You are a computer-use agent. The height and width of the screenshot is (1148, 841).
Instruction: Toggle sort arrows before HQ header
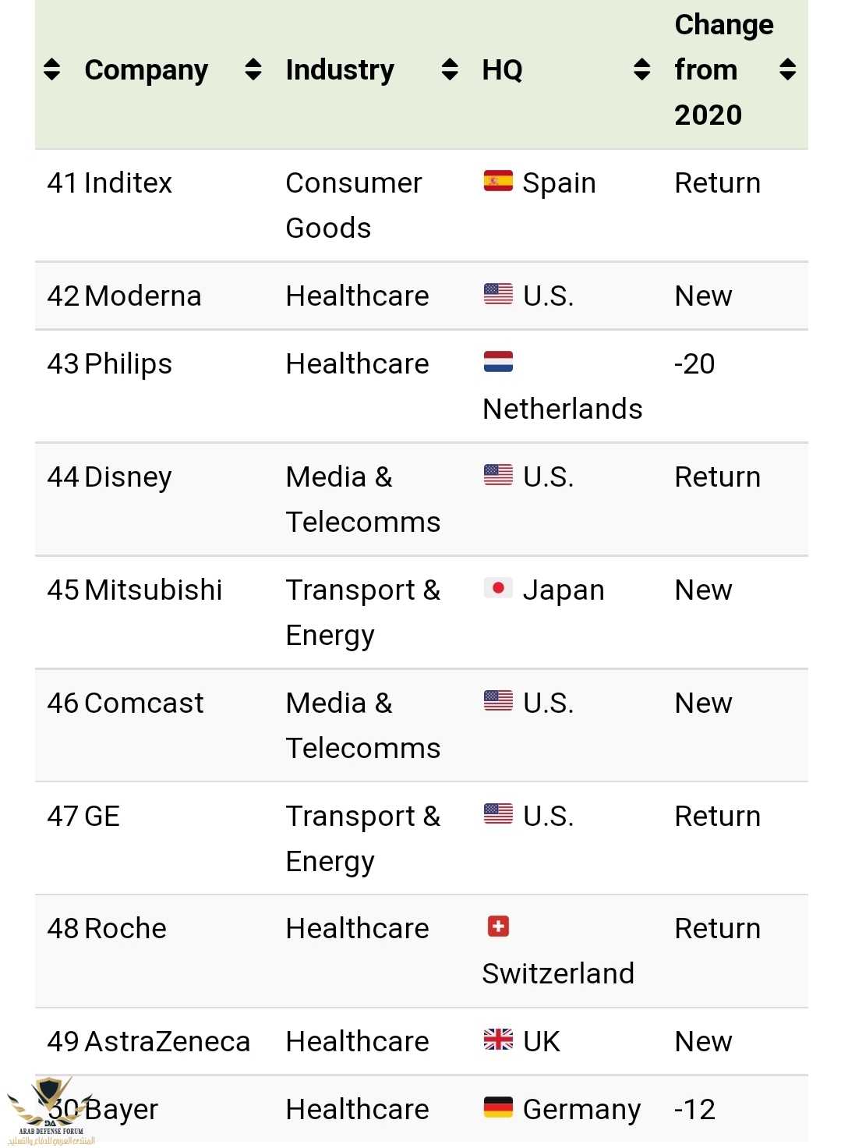[x=450, y=69]
